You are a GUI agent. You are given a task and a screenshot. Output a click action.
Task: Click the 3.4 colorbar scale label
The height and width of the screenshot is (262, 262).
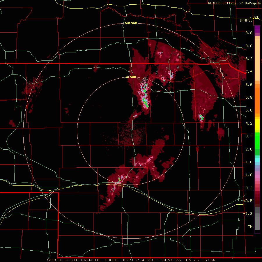pos(249,136)
